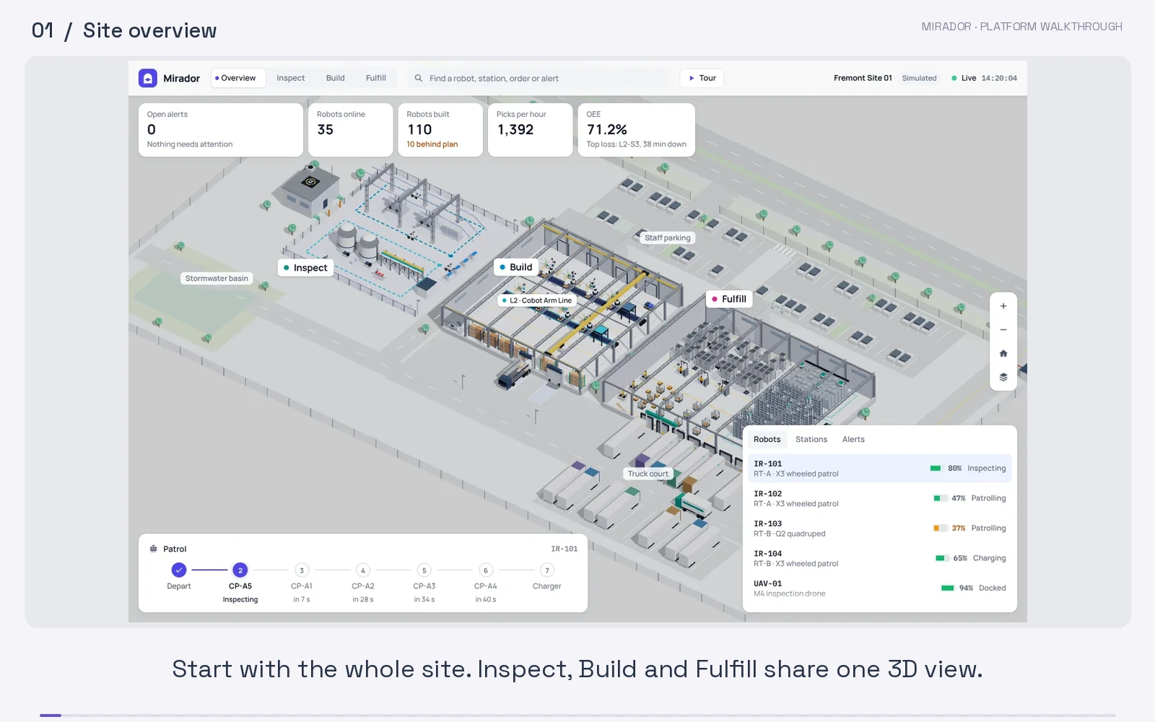Image resolution: width=1155 pixels, height=722 pixels.
Task: Switch to the Alerts tab
Action: (x=853, y=439)
